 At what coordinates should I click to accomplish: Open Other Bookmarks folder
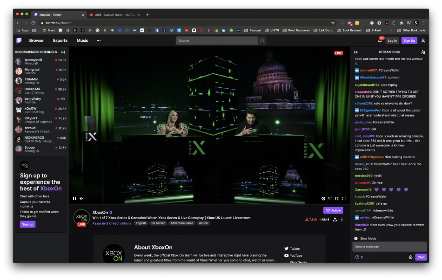coord(411,30)
